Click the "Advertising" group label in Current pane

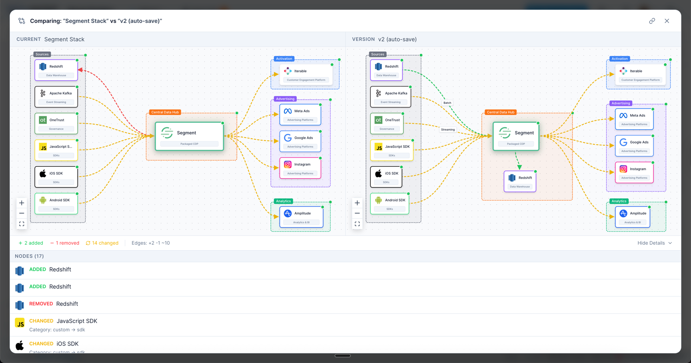coord(285,99)
